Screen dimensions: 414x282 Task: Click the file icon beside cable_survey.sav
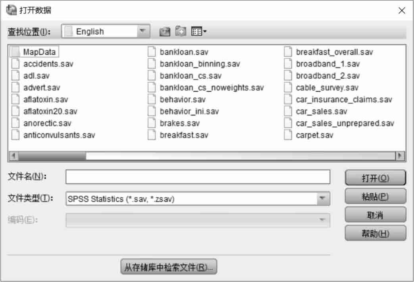(x=288, y=88)
